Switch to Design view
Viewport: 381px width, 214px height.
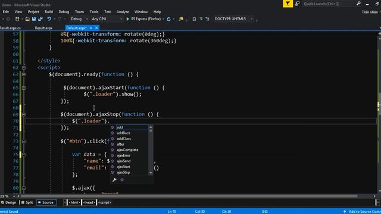pyautogui.click(x=9, y=202)
